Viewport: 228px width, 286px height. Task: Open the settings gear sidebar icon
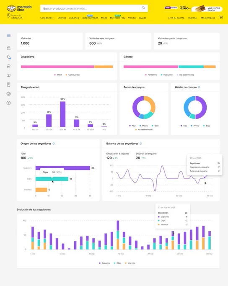tap(8, 103)
